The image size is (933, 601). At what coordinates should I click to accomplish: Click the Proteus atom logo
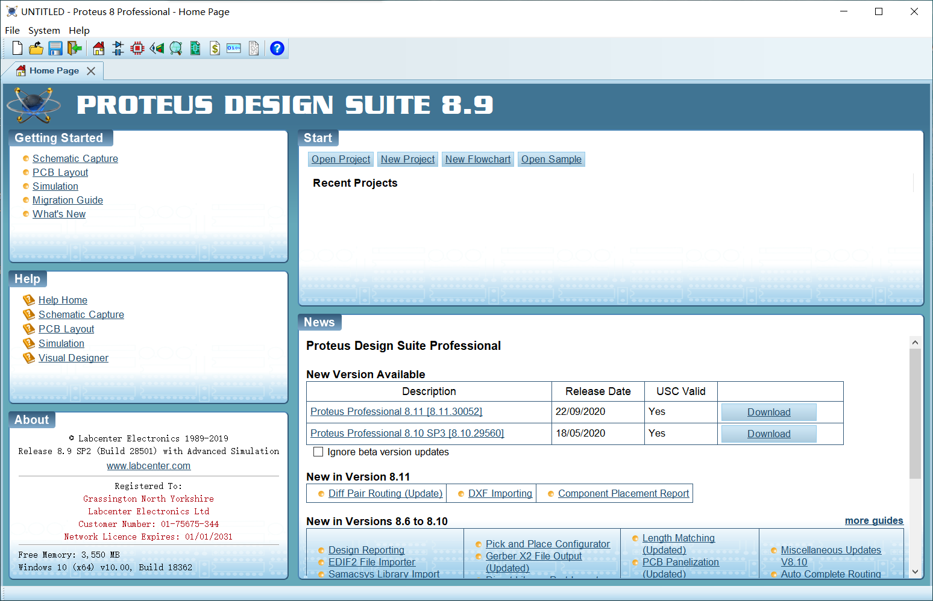pyautogui.click(x=34, y=105)
